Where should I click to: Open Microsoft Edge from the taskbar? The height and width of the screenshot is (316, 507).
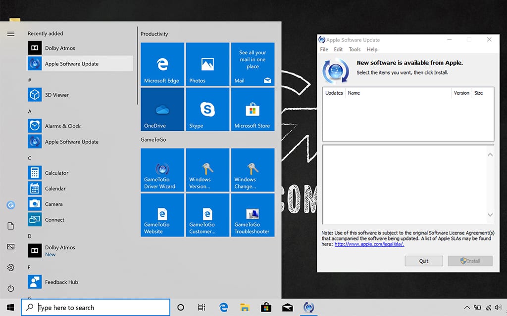(x=223, y=307)
